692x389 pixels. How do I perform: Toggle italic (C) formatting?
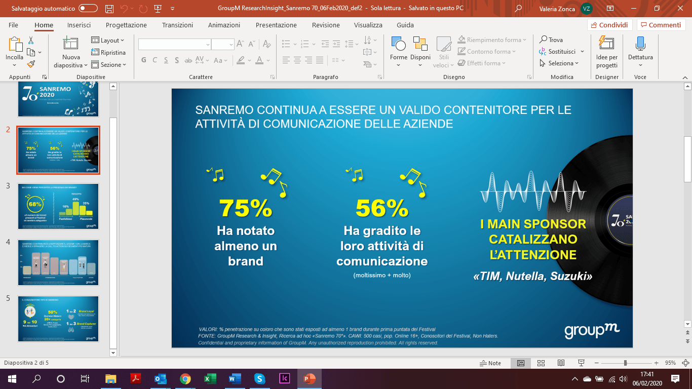(155, 60)
